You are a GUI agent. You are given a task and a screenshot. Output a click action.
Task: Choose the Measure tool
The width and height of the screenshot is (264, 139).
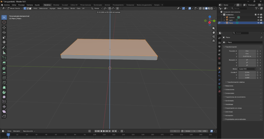coord(4,52)
